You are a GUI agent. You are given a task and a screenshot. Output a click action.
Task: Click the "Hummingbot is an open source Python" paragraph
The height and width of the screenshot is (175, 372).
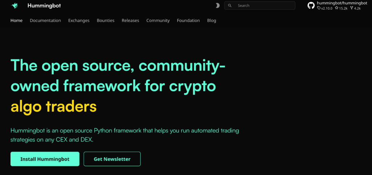(x=125, y=135)
